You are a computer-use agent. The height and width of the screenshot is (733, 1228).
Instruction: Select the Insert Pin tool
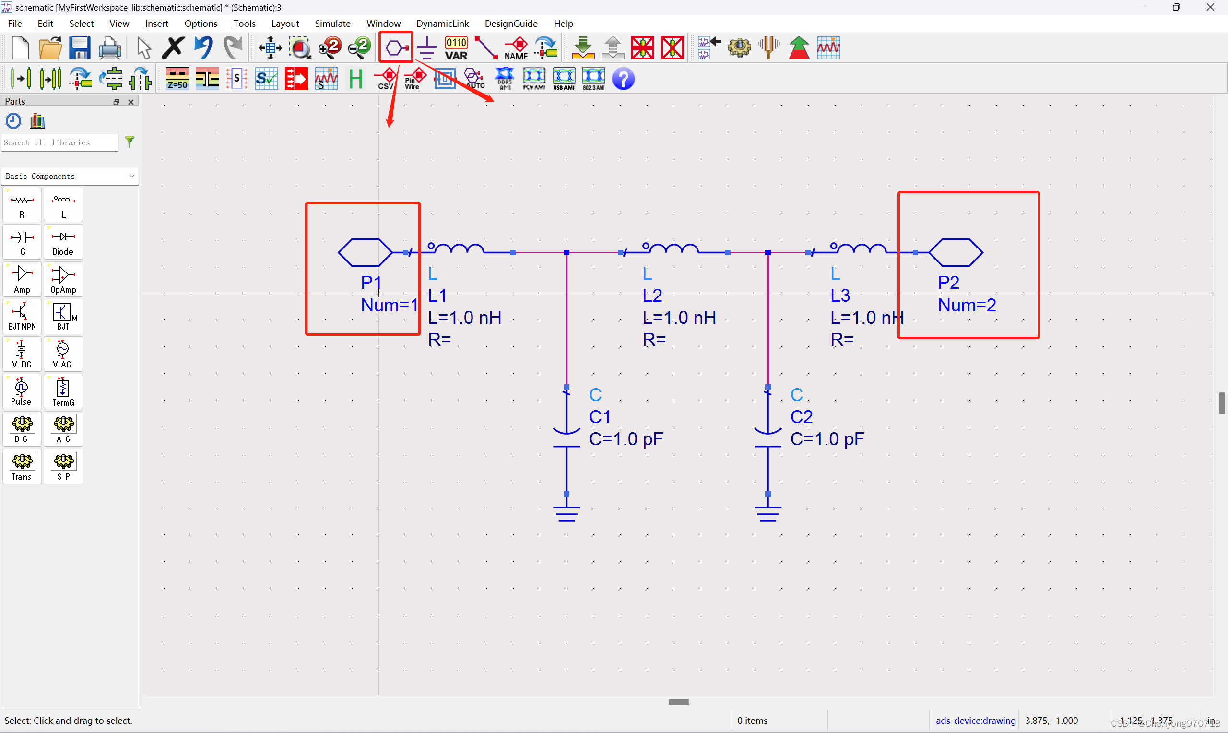395,47
